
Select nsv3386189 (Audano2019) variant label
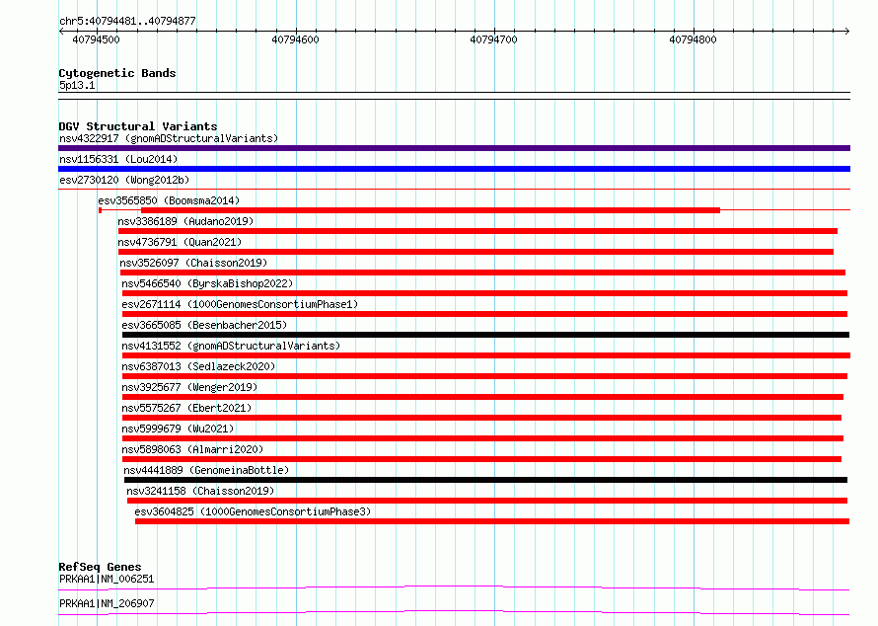point(185,221)
